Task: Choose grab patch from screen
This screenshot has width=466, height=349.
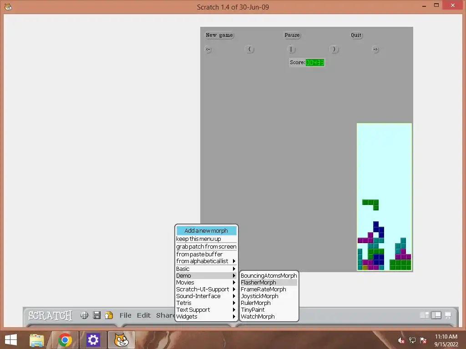Action: [x=207, y=247]
